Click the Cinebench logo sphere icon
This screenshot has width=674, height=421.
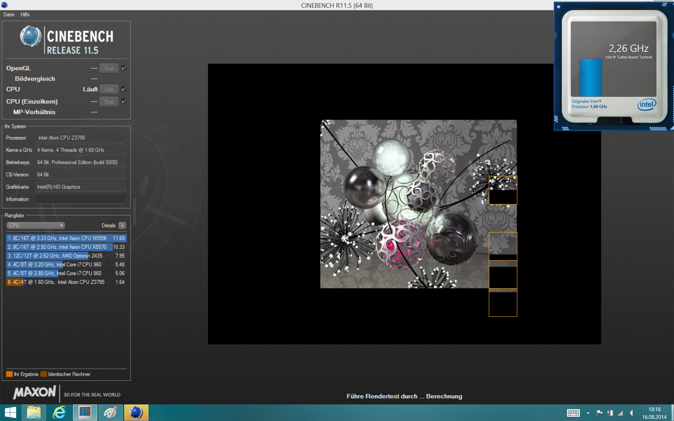[31, 36]
